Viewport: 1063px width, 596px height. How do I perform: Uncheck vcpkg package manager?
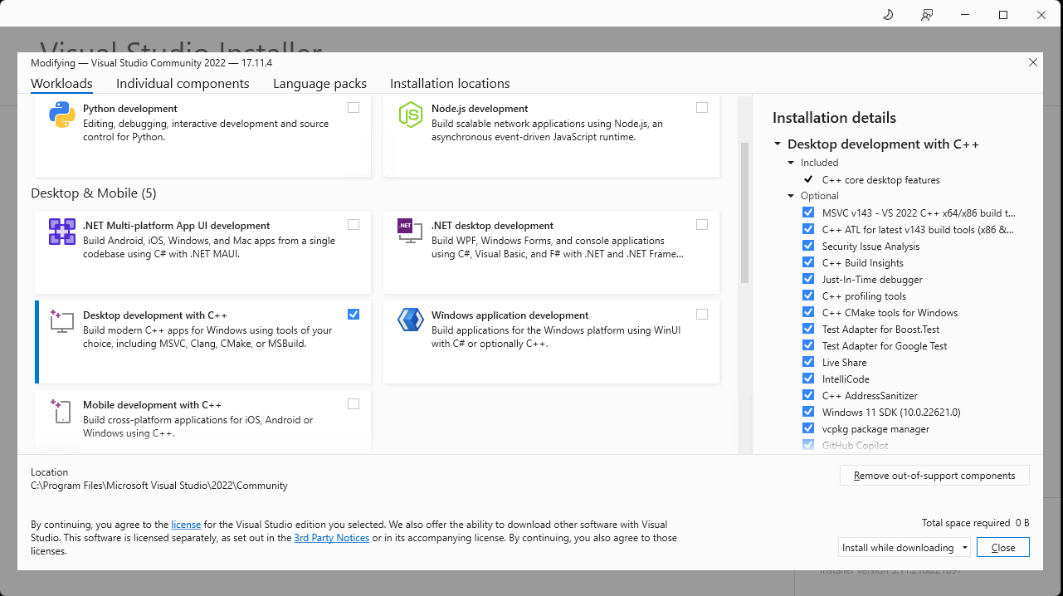808,428
